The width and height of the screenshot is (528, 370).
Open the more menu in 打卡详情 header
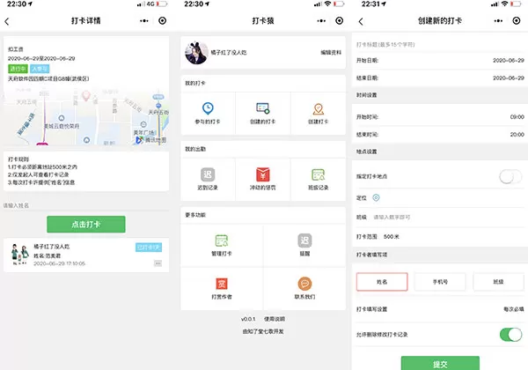(x=144, y=21)
